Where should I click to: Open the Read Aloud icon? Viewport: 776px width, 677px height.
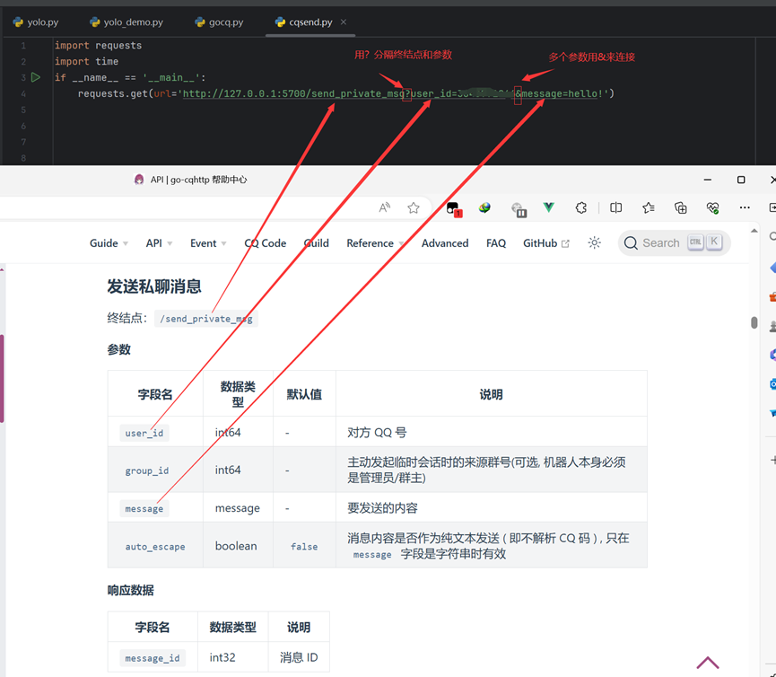pyautogui.click(x=384, y=207)
